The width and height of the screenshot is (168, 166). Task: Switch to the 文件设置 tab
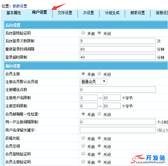(65, 13)
